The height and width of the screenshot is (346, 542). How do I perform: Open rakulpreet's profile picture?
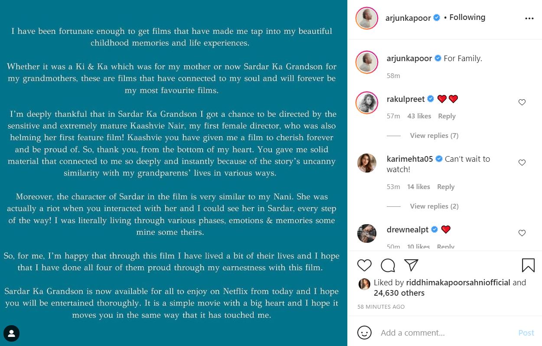pos(367,103)
